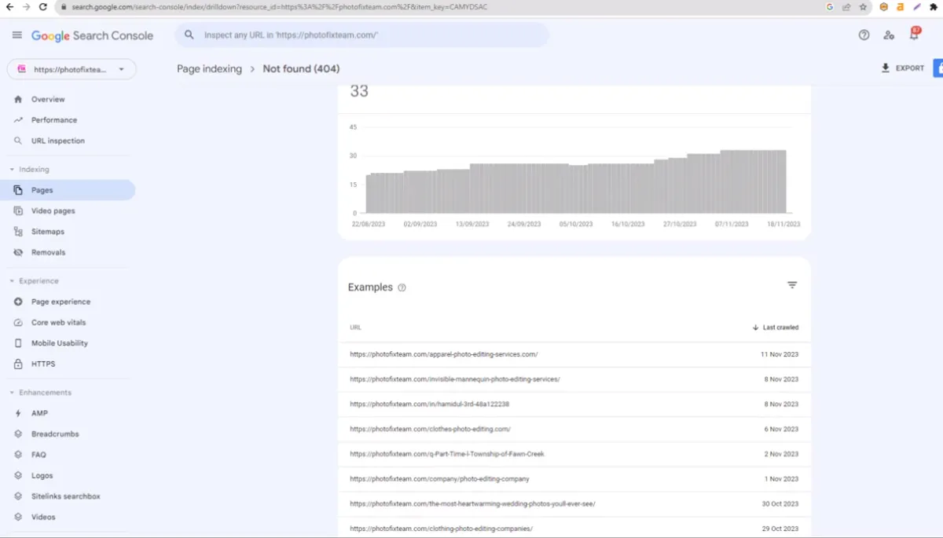Open Core web vitals report
This screenshot has height=538, width=943.
[59, 323]
